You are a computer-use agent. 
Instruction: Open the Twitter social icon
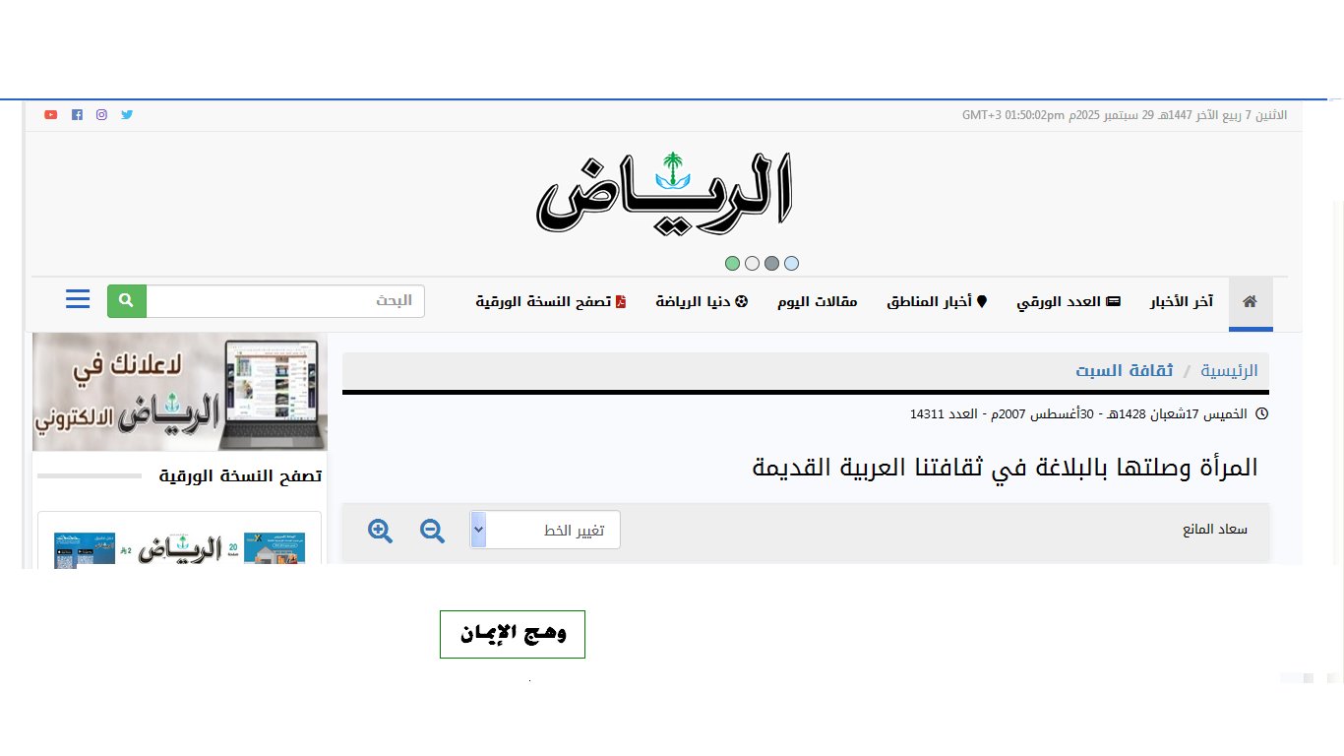pyautogui.click(x=127, y=115)
